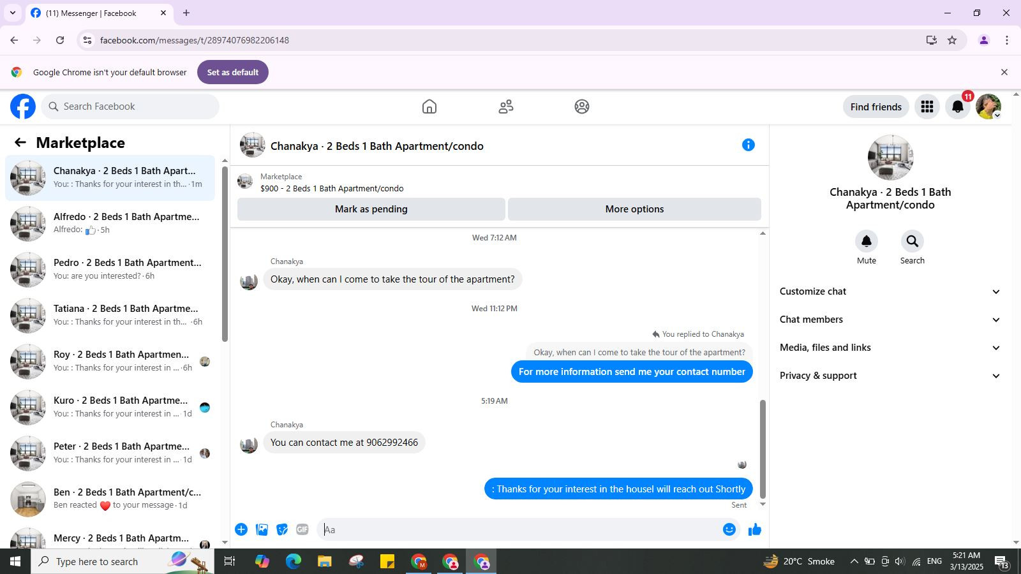This screenshot has width=1021, height=574.
Task: Open the Friends icon in top navigation
Action: pyautogui.click(x=506, y=107)
